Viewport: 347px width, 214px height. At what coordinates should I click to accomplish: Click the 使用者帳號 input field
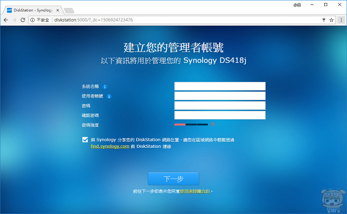(x=220, y=96)
